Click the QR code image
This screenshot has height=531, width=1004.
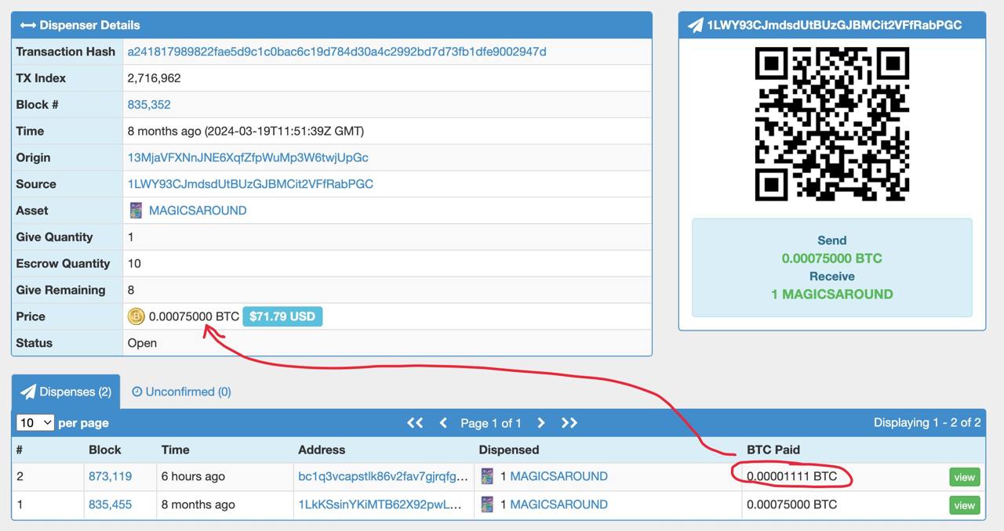(831, 124)
